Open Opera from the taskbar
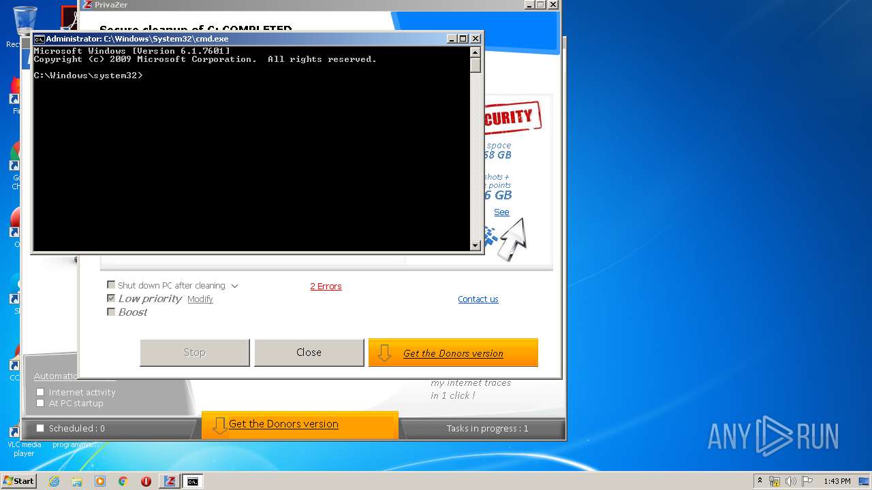Image resolution: width=872 pixels, height=490 pixels. 146,481
